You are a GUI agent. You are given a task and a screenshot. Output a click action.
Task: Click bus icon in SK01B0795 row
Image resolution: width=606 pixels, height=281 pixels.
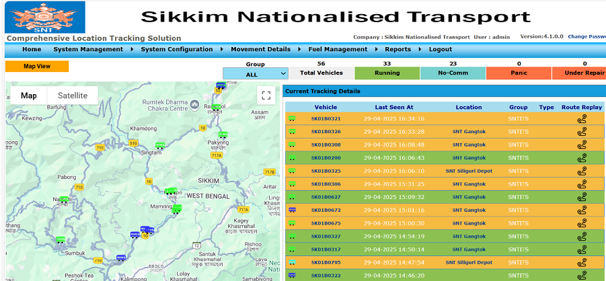[292, 262]
